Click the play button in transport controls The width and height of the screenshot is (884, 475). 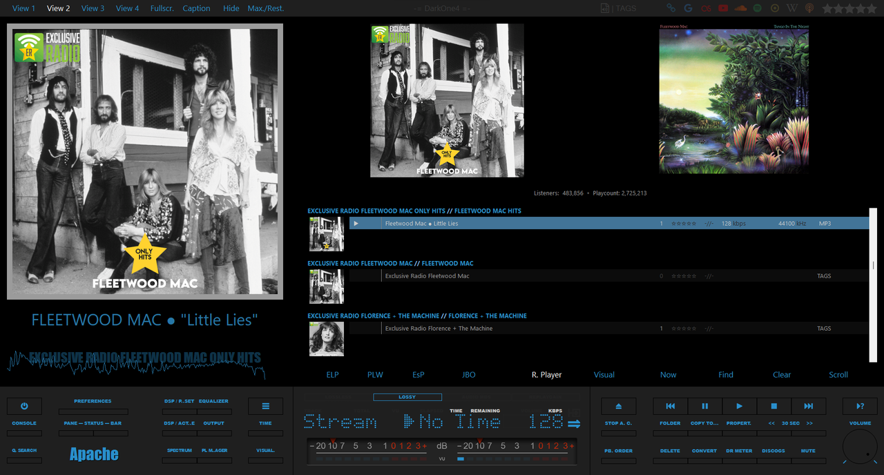(739, 406)
